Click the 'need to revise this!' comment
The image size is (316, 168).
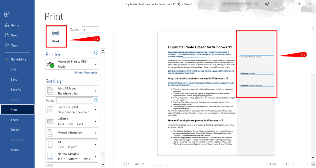point(257,86)
